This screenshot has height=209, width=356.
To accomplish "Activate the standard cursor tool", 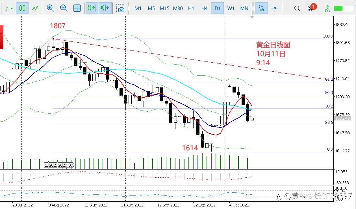I will 261,8.
